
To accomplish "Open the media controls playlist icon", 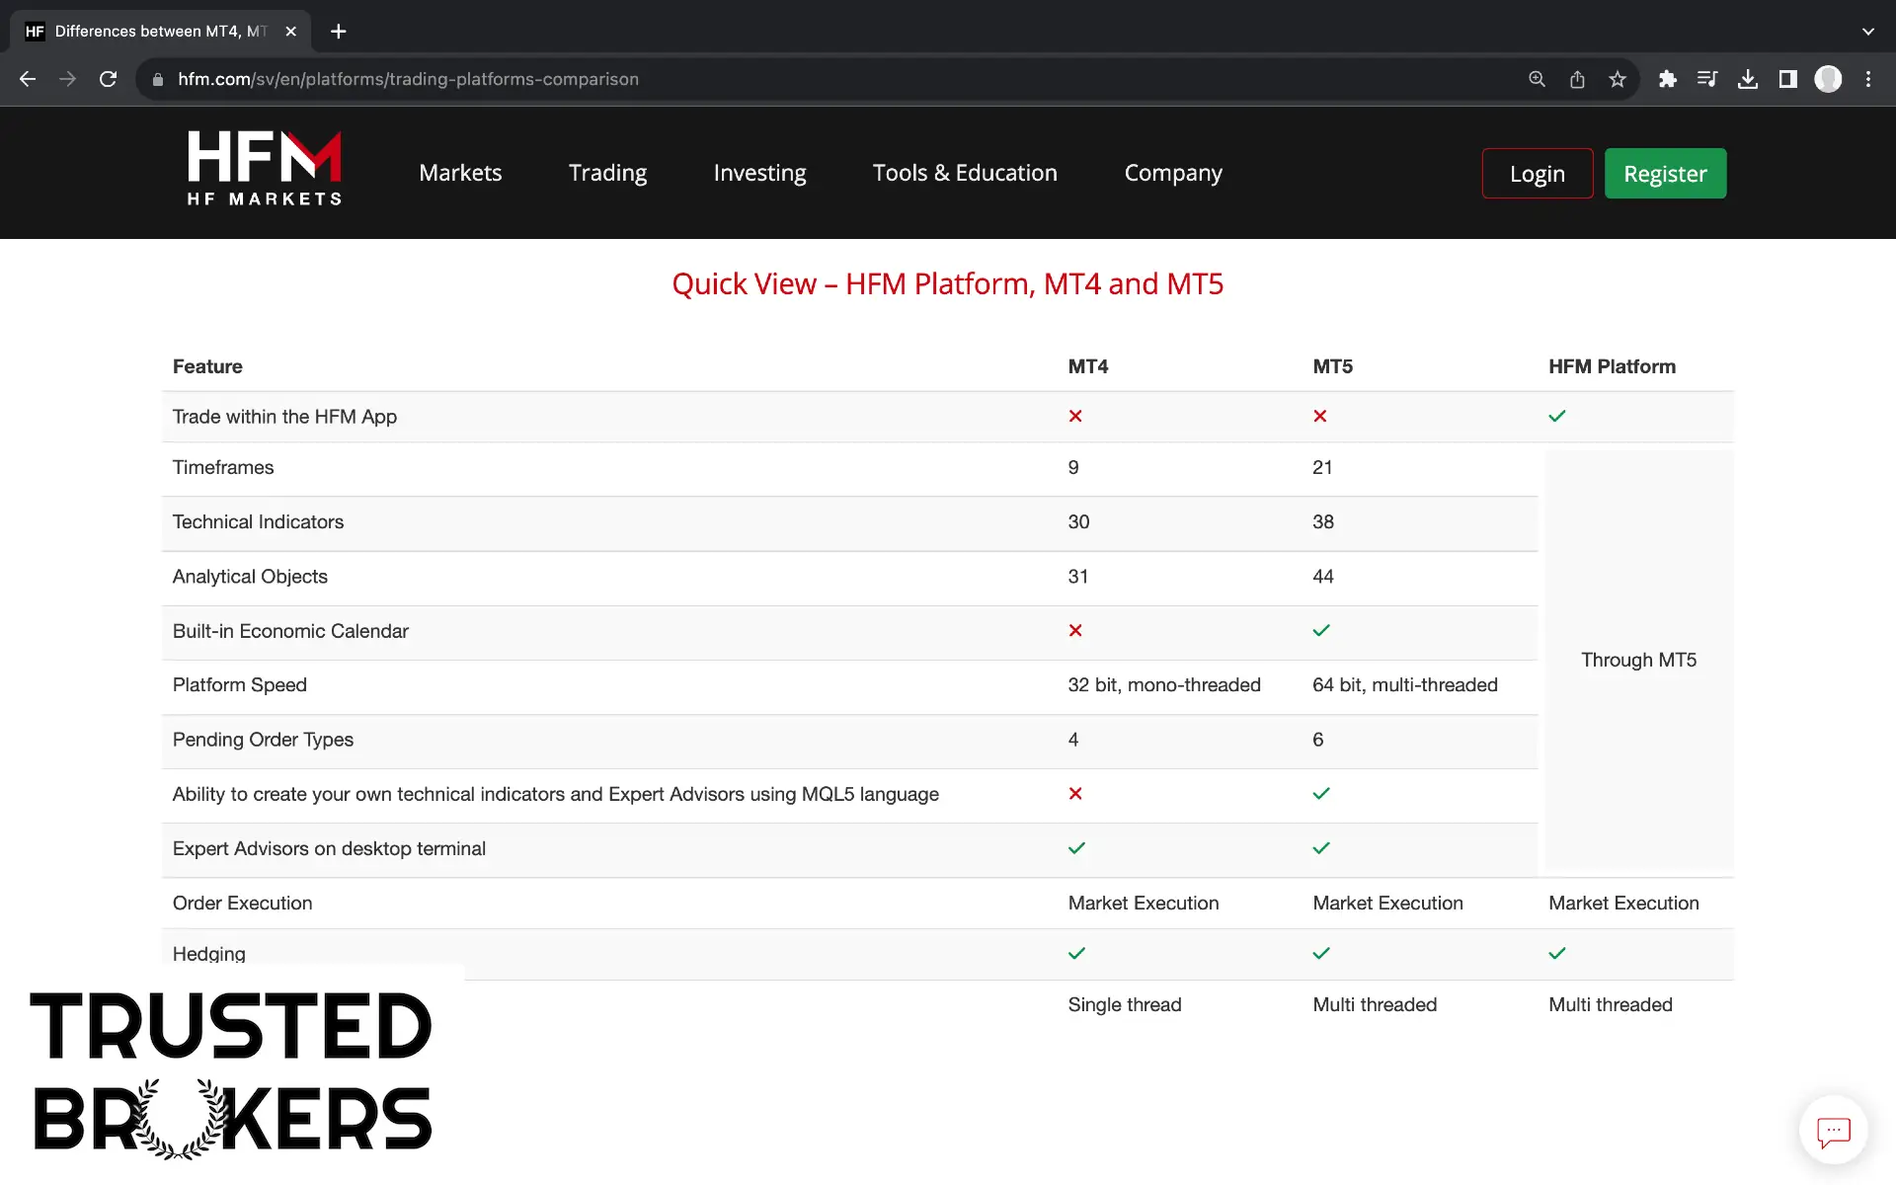I will [1707, 79].
